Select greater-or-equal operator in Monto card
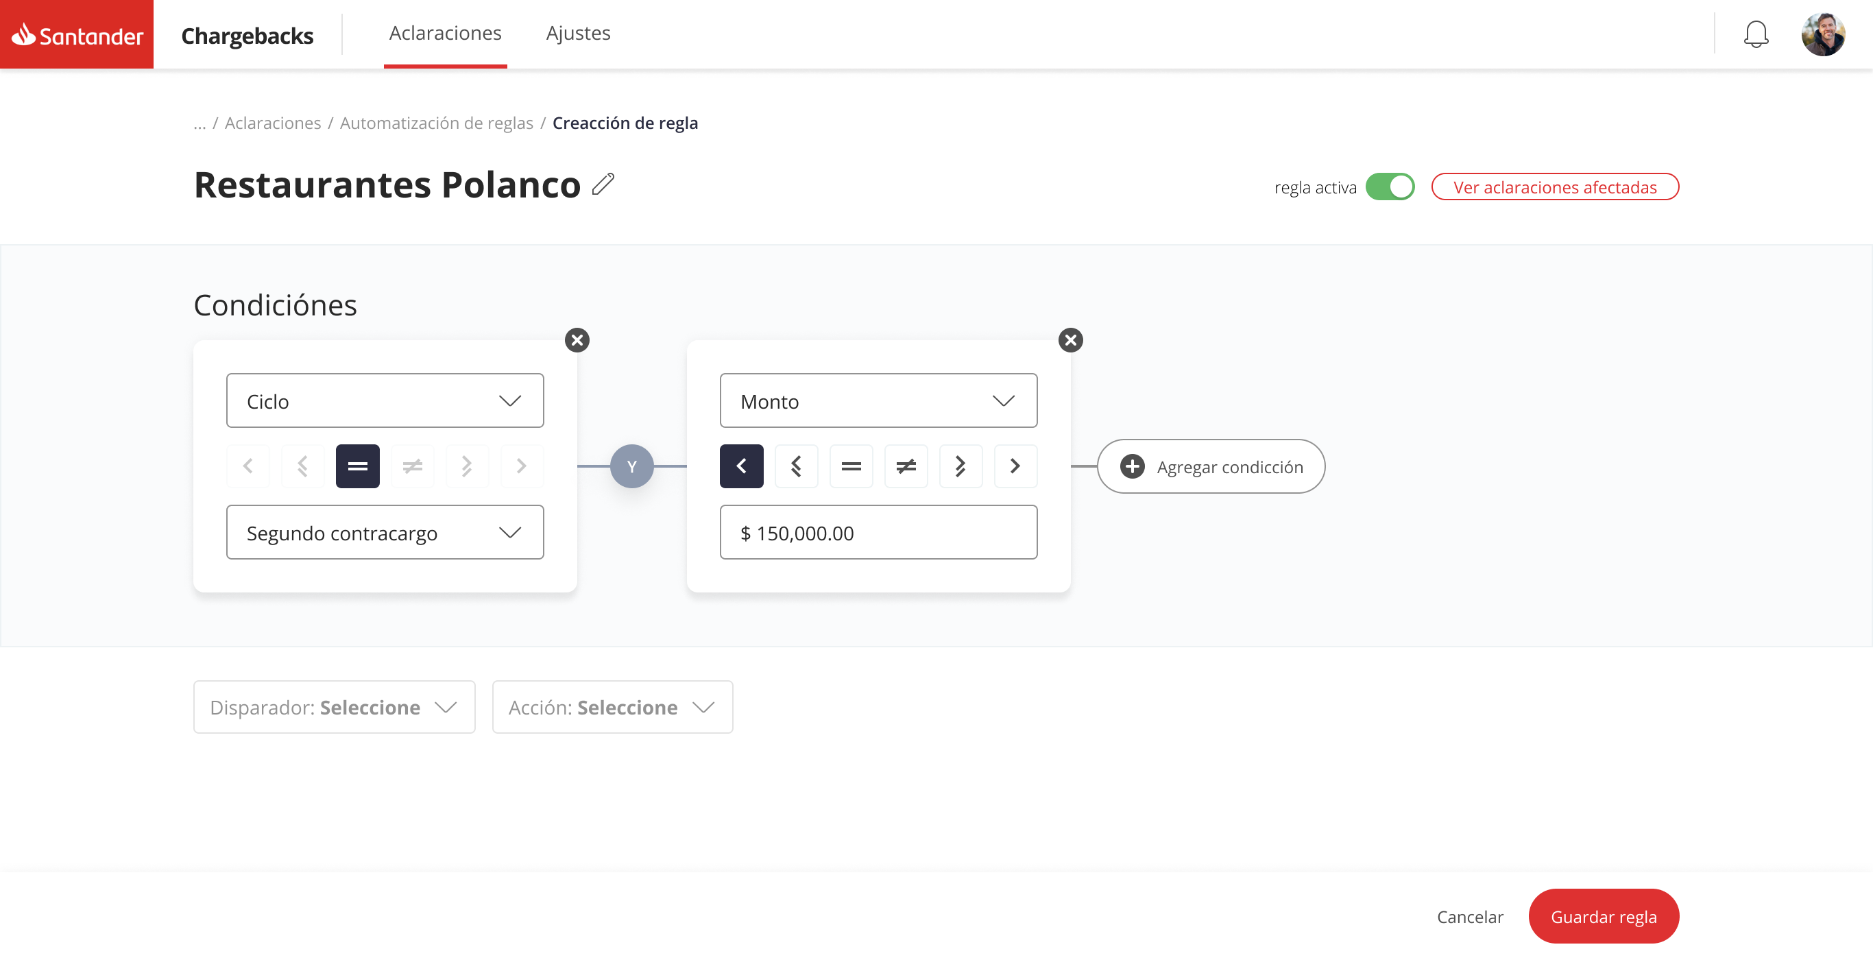The height and width of the screenshot is (960, 1873). coord(960,466)
